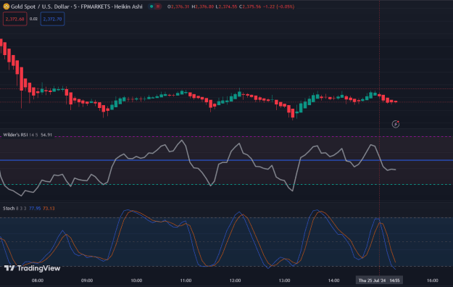The image size is (453, 287).
Task: Click the 13:00 time axis label
Action: pos(284,280)
